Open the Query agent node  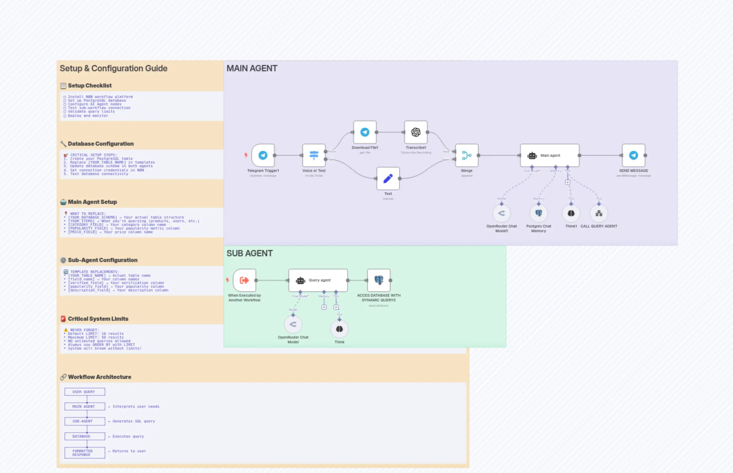coord(318,280)
